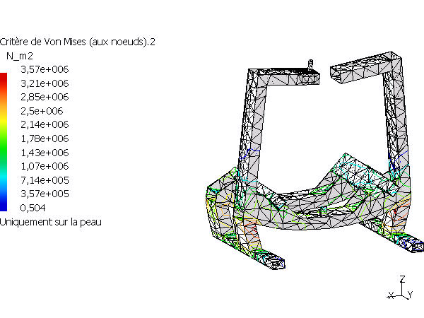Click the 'Uniquement sur la peau' label

tap(51, 223)
